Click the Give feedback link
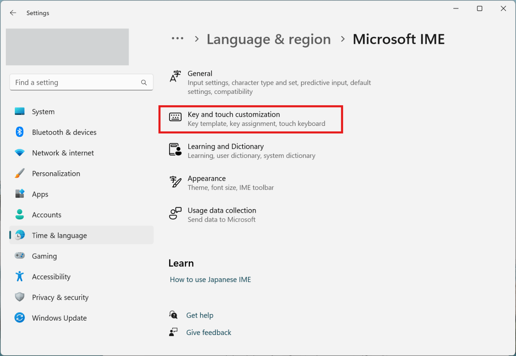This screenshot has width=516, height=356. 209,332
